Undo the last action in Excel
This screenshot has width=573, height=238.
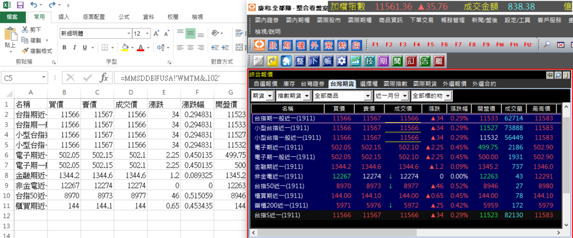(x=34, y=5)
